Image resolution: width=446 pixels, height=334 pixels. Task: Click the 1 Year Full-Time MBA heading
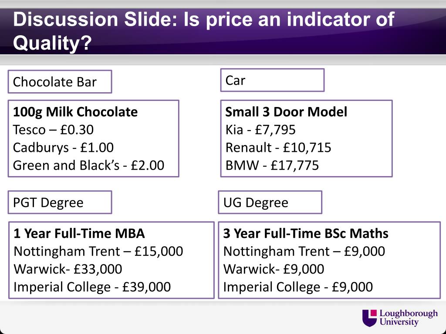pos(79,234)
